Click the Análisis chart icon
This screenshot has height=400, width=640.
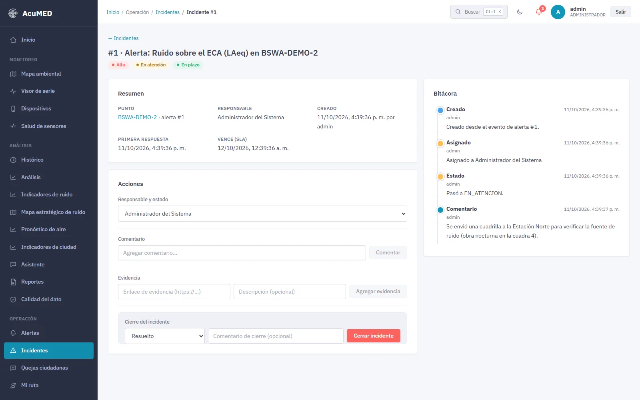(13, 177)
